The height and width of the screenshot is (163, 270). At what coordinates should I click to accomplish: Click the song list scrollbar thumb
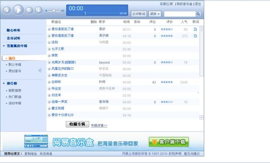[x=201, y=53]
